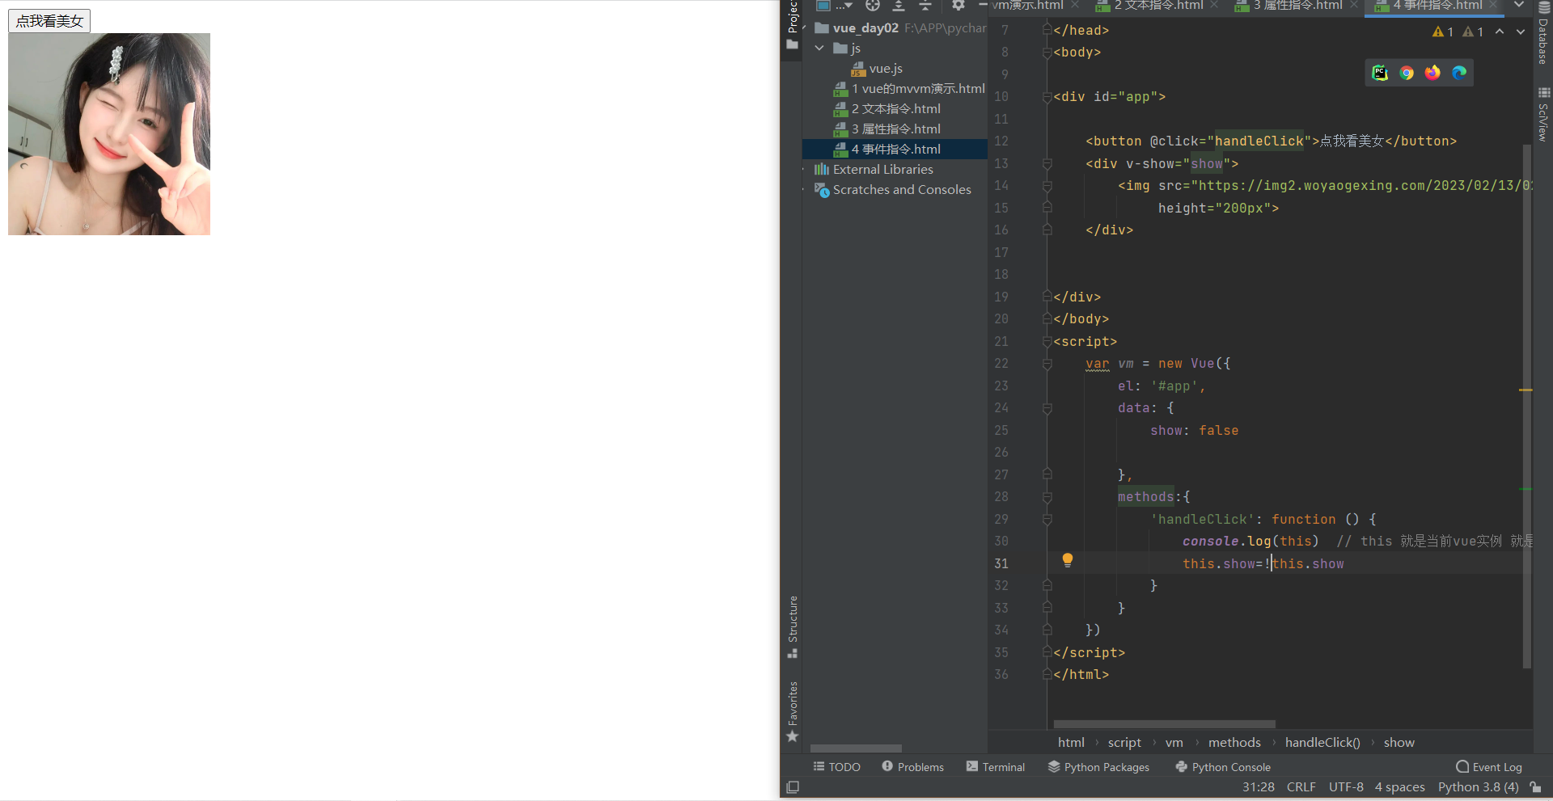The image size is (1553, 801).
Task: Open the SciView side panel
Action: click(1542, 114)
